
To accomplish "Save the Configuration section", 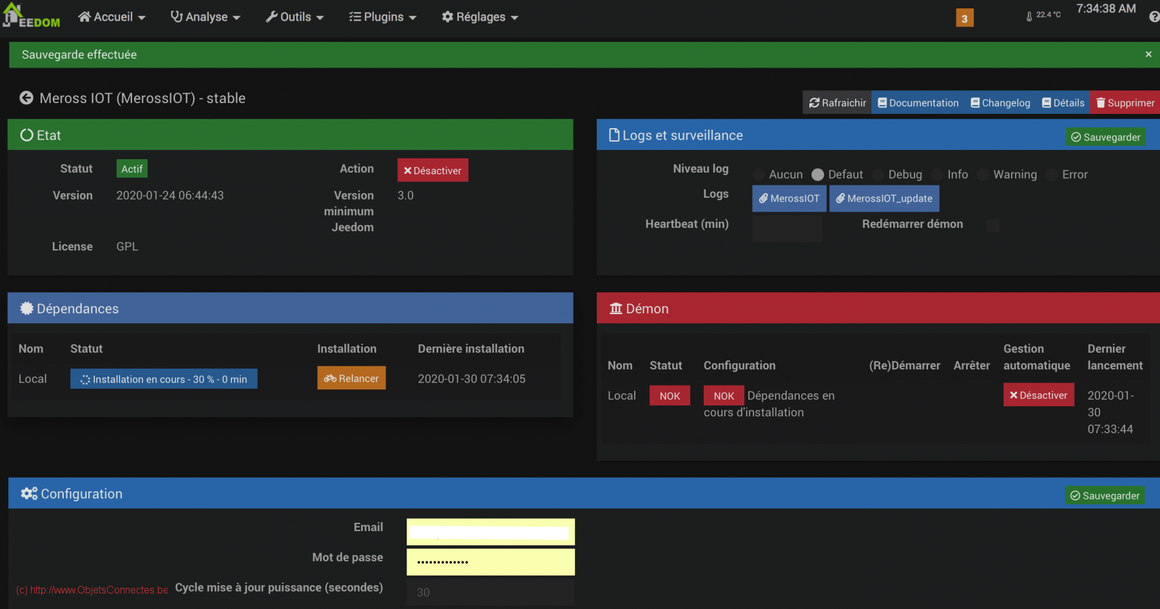I will click(1105, 496).
